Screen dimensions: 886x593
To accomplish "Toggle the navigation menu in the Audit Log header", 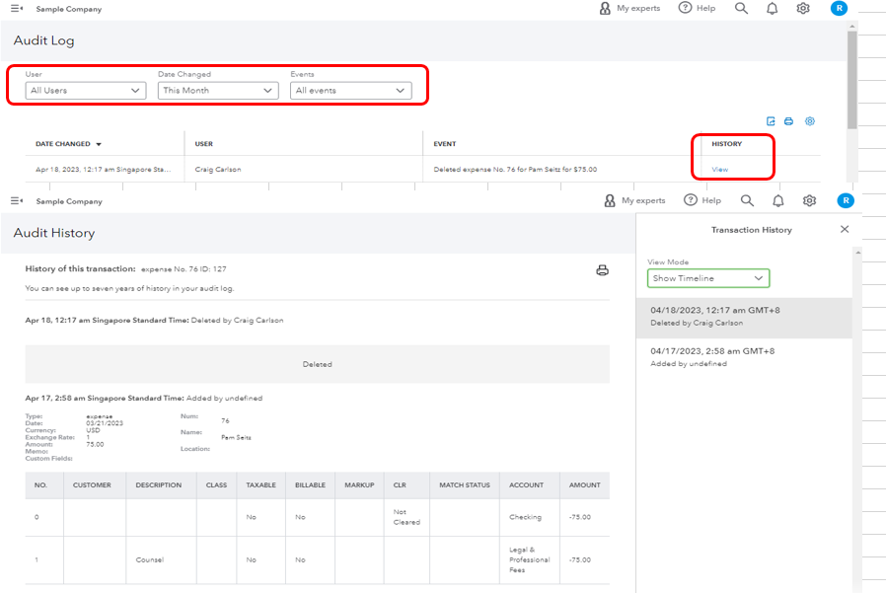I will pos(17,9).
